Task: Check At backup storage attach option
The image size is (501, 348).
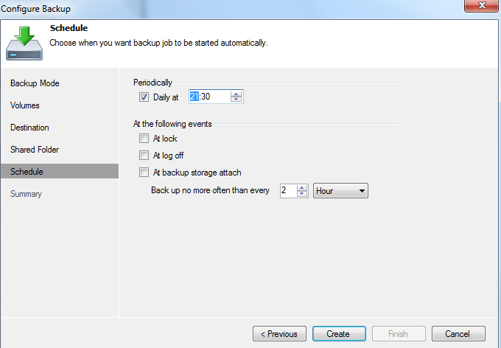Action: (144, 172)
